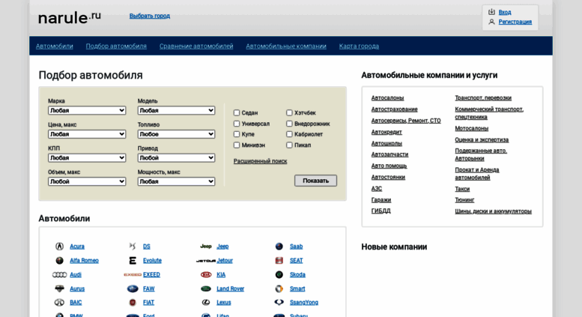582x317 pixels.
Task: Click the FAW logo icon
Action: pos(133,289)
